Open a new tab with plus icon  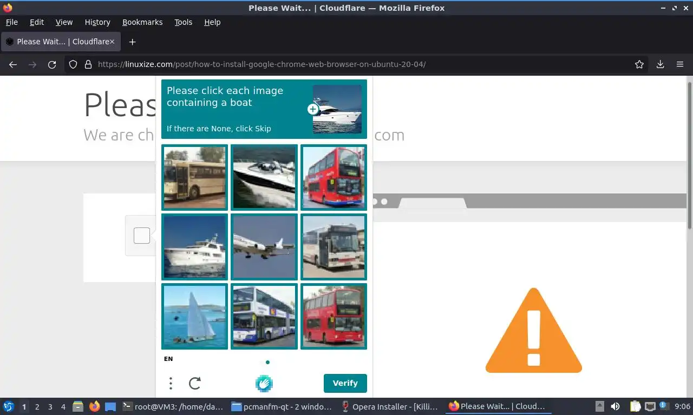pyautogui.click(x=132, y=42)
